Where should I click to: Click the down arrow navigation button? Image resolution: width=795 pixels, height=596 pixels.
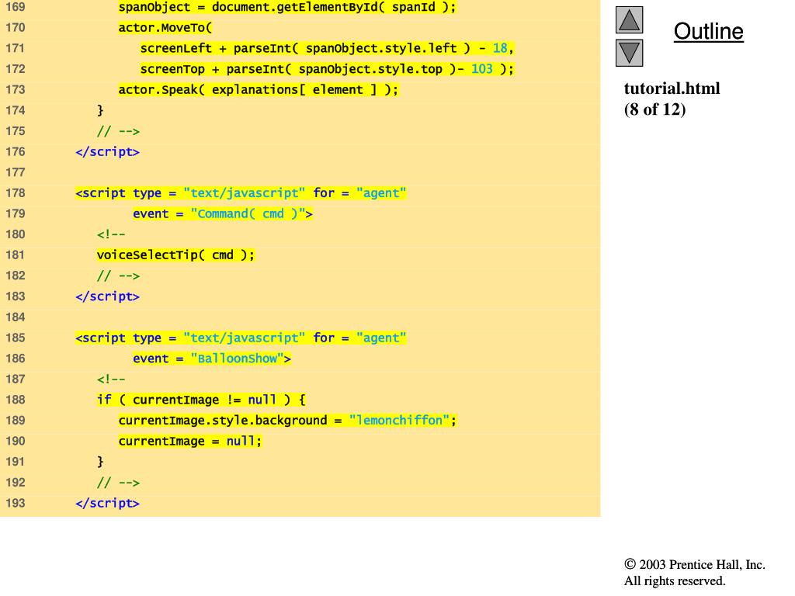[x=629, y=53]
